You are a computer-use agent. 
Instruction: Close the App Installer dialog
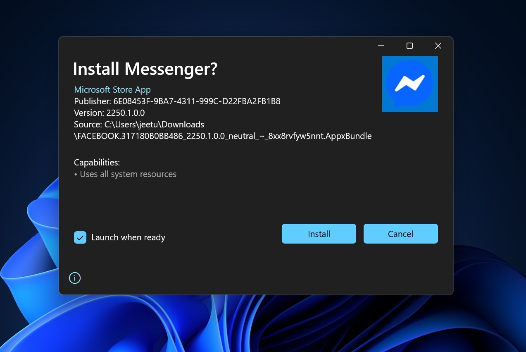438,46
